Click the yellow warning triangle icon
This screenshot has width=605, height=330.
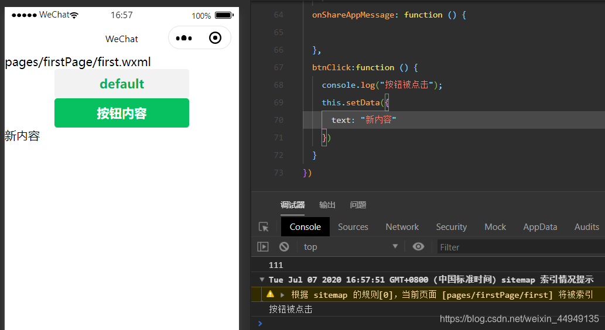pos(270,294)
